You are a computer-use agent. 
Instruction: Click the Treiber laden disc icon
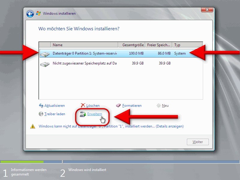[41, 114]
